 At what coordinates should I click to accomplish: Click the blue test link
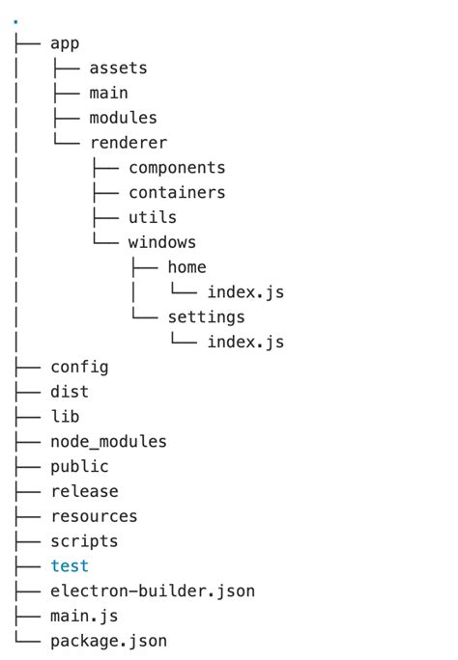click(x=70, y=565)
